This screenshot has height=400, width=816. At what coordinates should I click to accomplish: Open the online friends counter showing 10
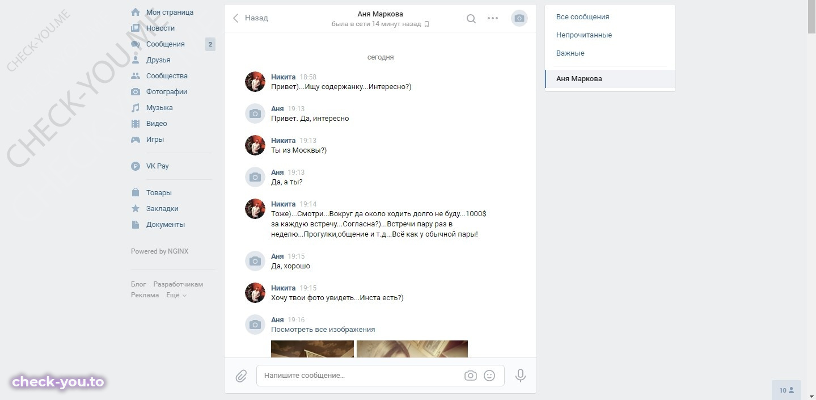coord(786,390)
